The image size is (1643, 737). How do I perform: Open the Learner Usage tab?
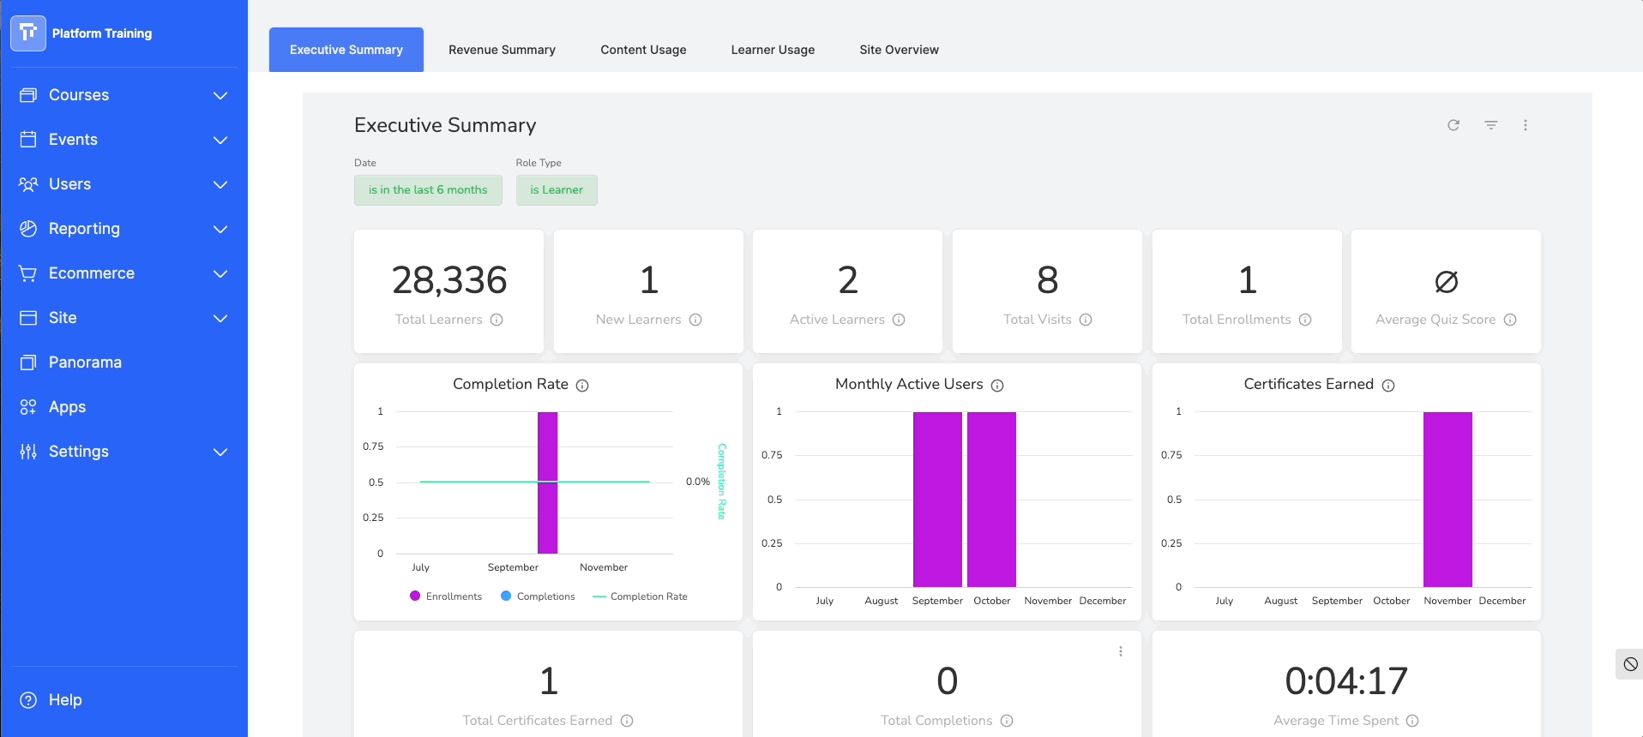coord(773,50)
